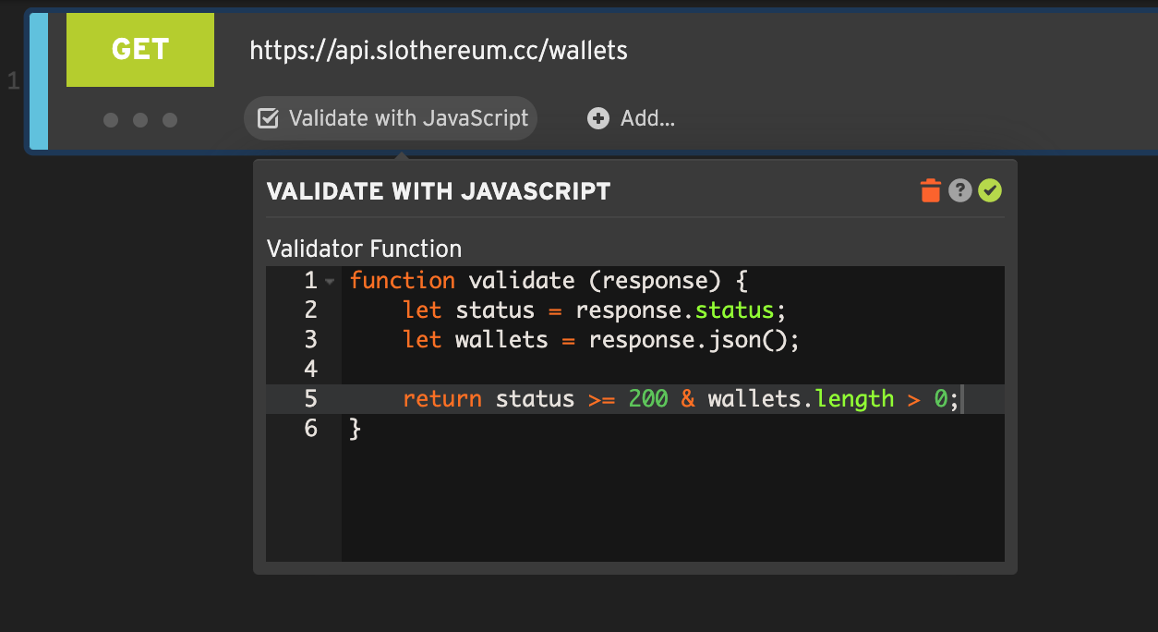Click the plus icon next to Add...

pos(598,118)
